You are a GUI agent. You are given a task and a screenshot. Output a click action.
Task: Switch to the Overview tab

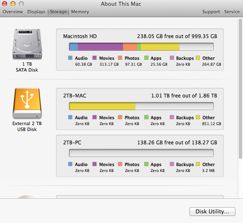click(13, 12)
